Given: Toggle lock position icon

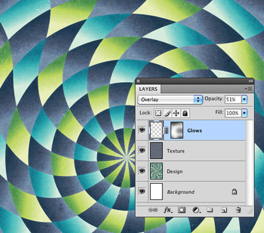Looking at the screenshot, I should [176, 113].
